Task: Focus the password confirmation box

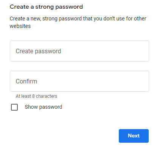Action: 79,81
